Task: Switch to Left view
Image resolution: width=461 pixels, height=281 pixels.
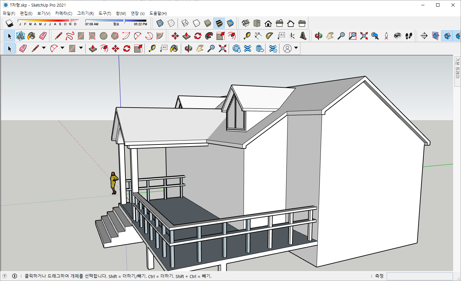Action: (x=302, y=23)
